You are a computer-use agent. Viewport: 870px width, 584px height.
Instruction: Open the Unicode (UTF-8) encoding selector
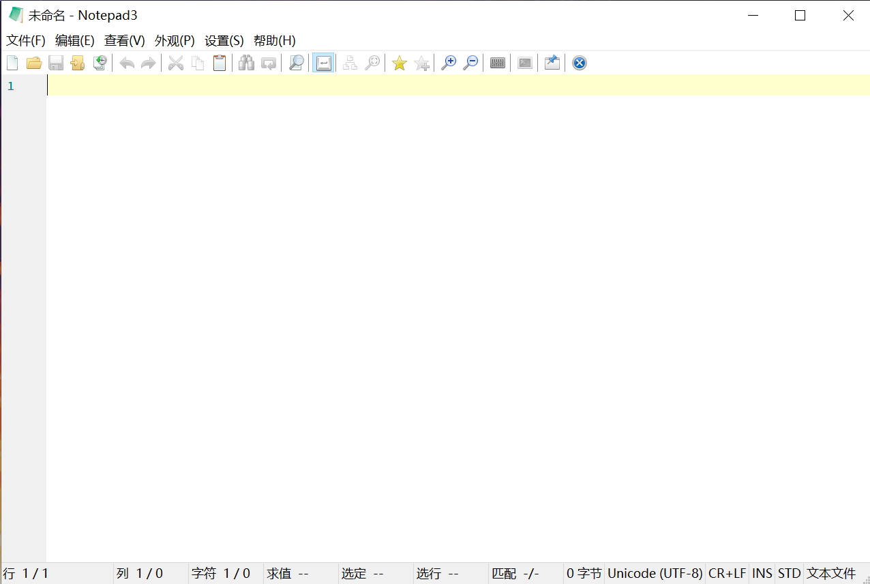click(x=655, y=574)
